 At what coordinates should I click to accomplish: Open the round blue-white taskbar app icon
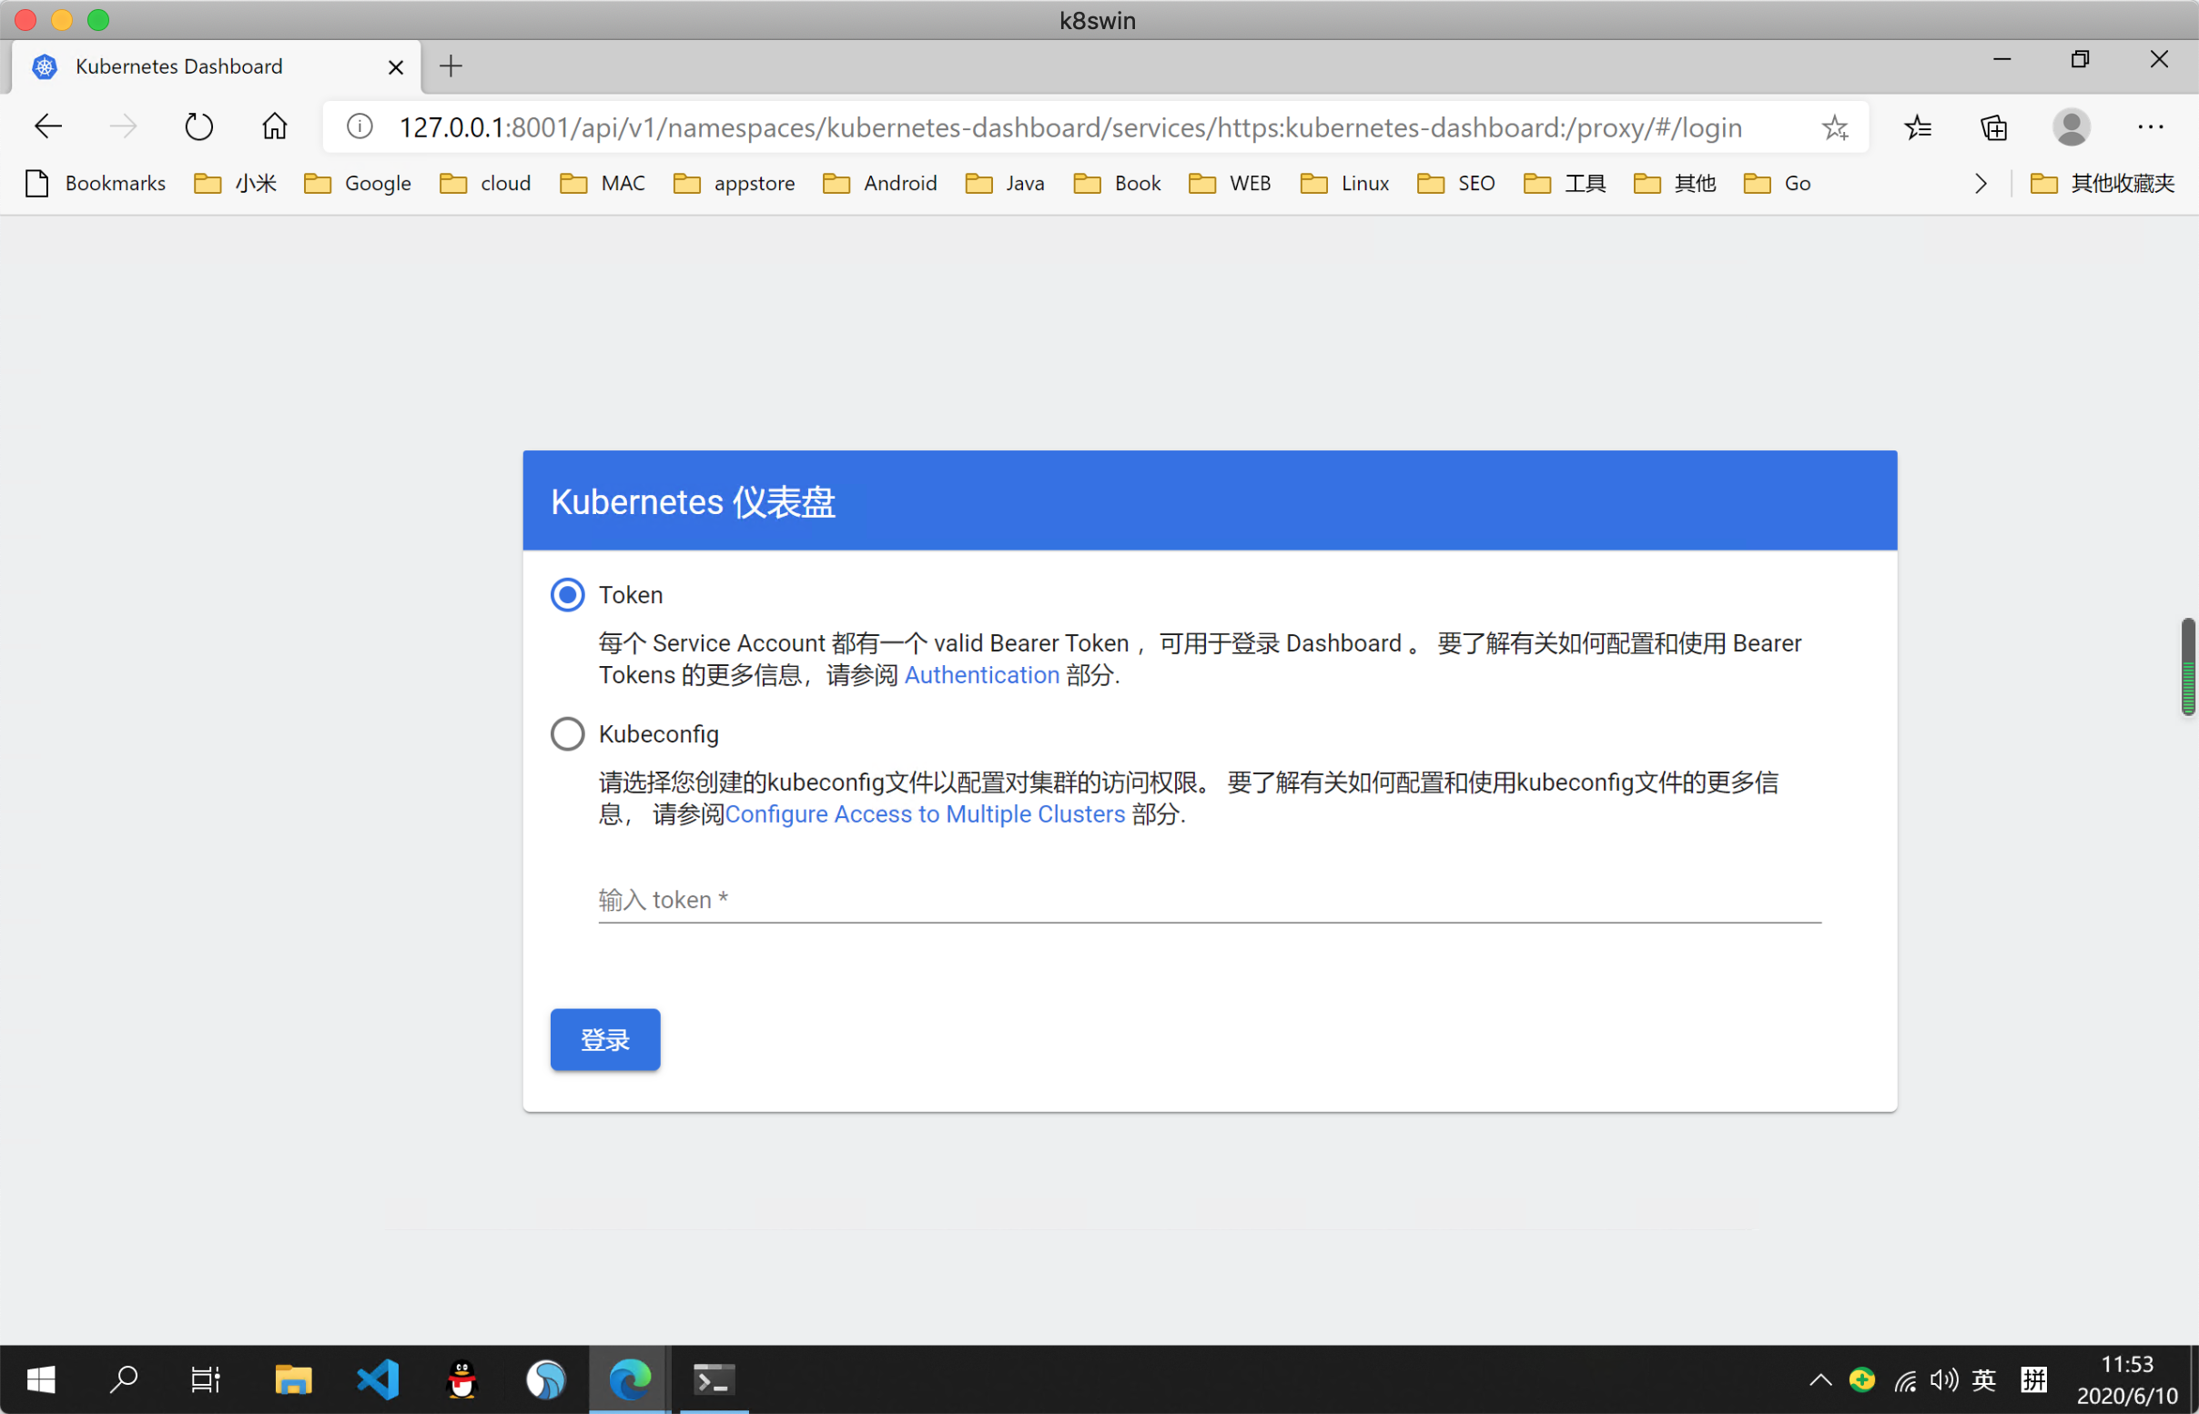click(x=546, y=1379)
